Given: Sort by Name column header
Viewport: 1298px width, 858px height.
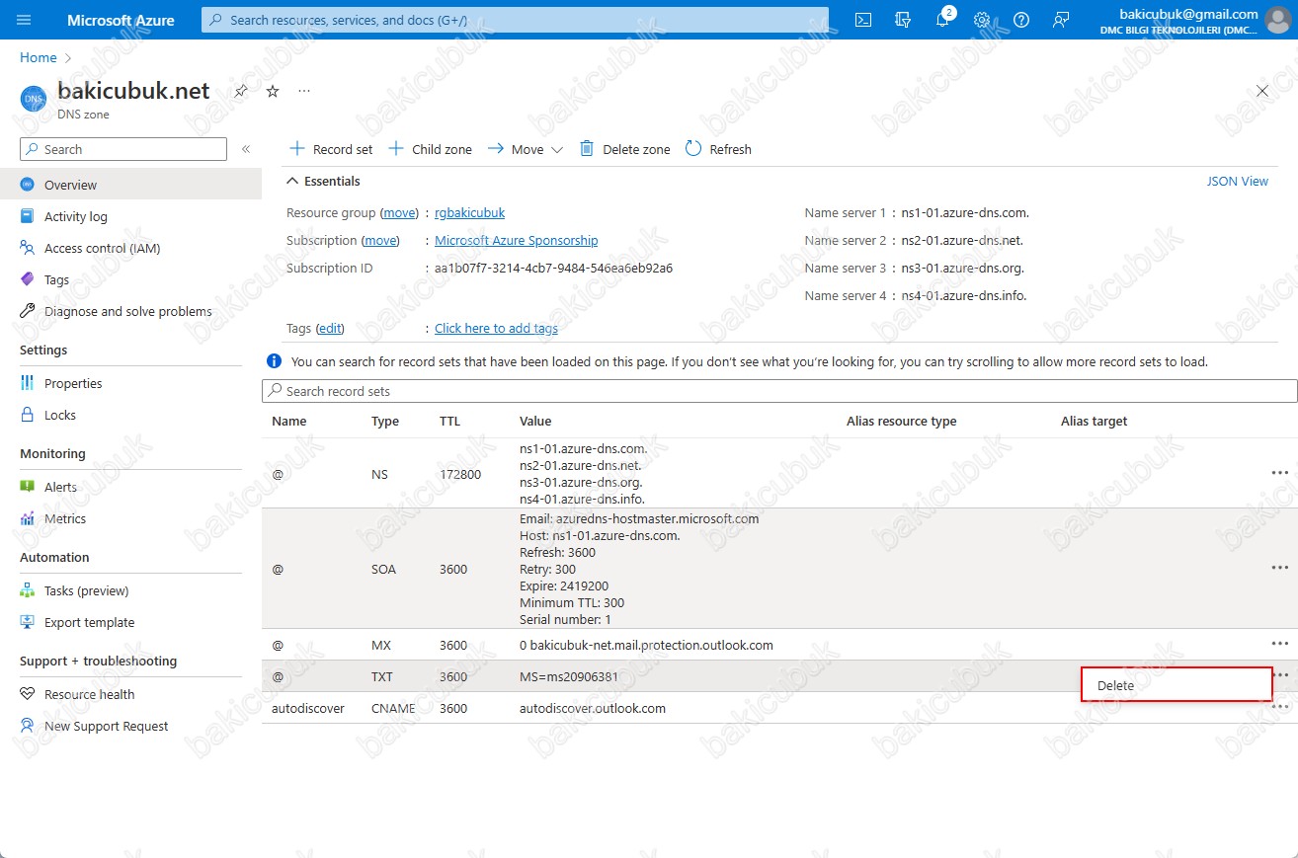Looking at the screenshot, I should pyautogui.click(x=289, y=421).
